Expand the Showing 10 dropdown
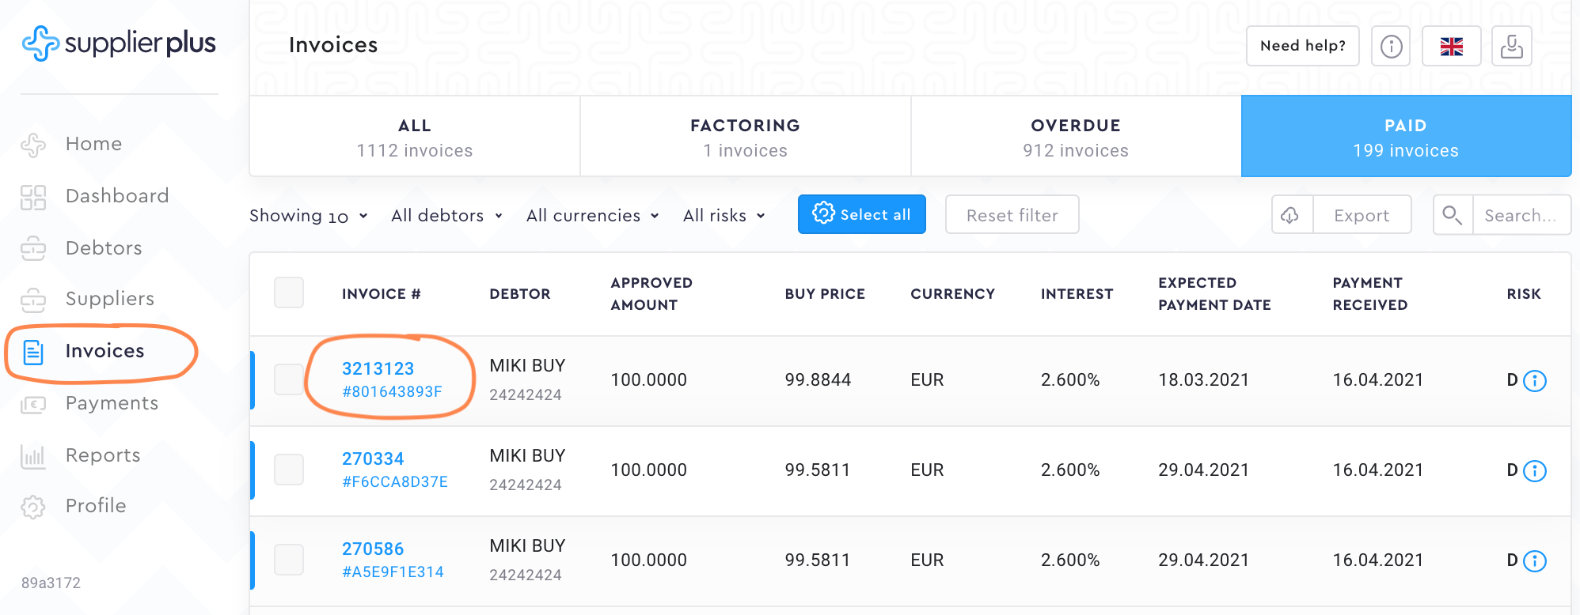The height and width of the screenshot is (615, 1580). tap(309, 216)
